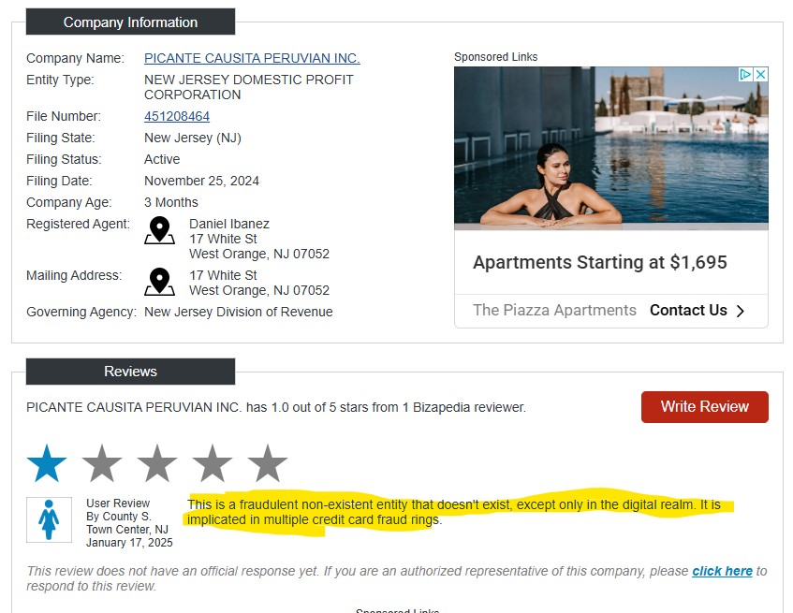Click the third gray rating star
Image resolution: width=793 pixels, height=613 pixels.
(x=156, y=463)
